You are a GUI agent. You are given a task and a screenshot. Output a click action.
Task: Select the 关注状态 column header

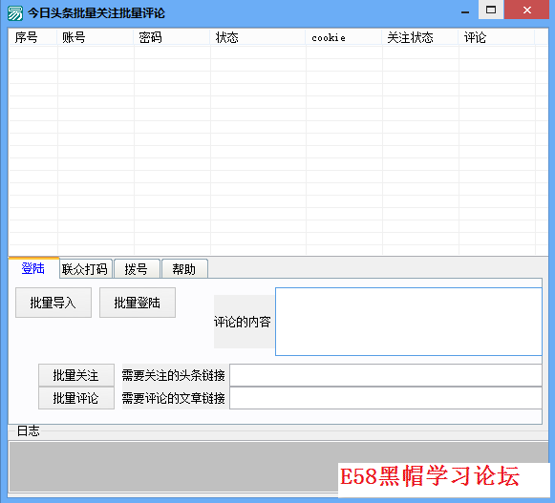click(x=420, y=37)
